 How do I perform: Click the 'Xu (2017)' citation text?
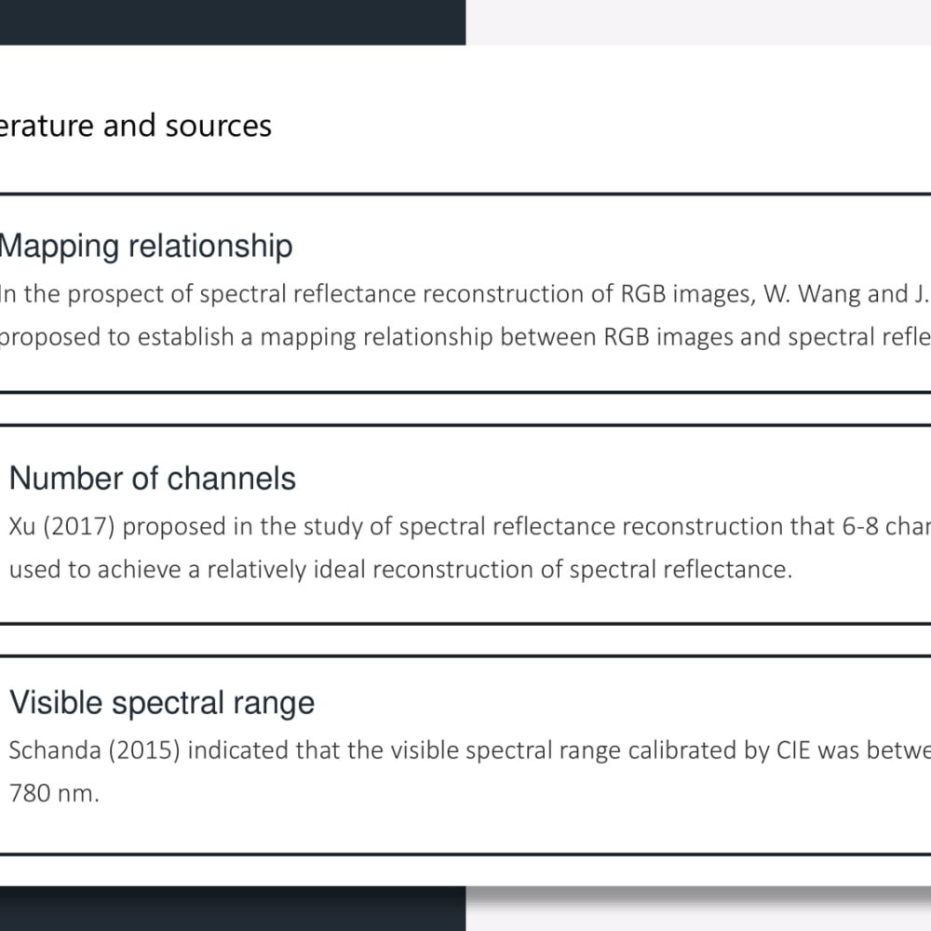pos(61,527)
